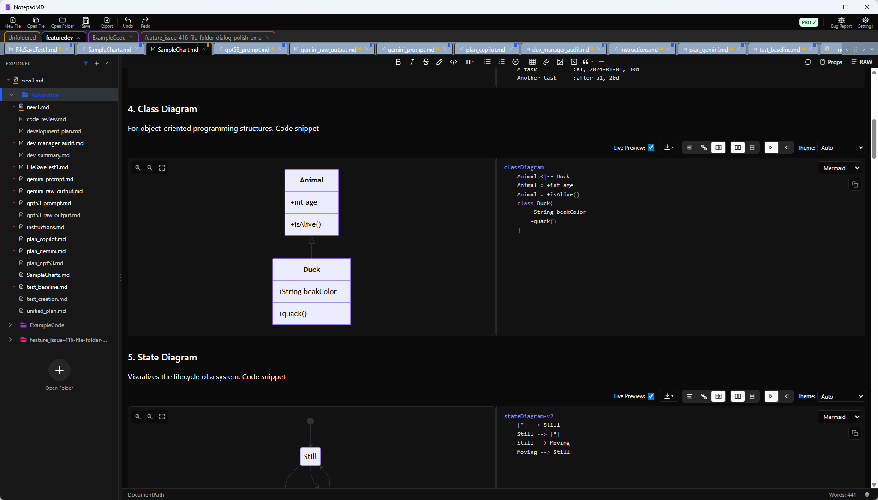Switch to RAW view mode
Image resolution: width=878 pixels, height=500 pixels.
[862, 62]
